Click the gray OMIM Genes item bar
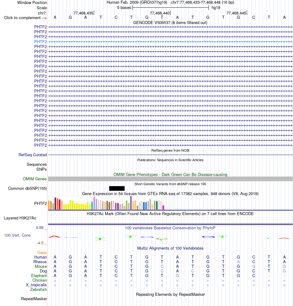The height and width of the screenshot is (306, 293). tap(170, 179)
